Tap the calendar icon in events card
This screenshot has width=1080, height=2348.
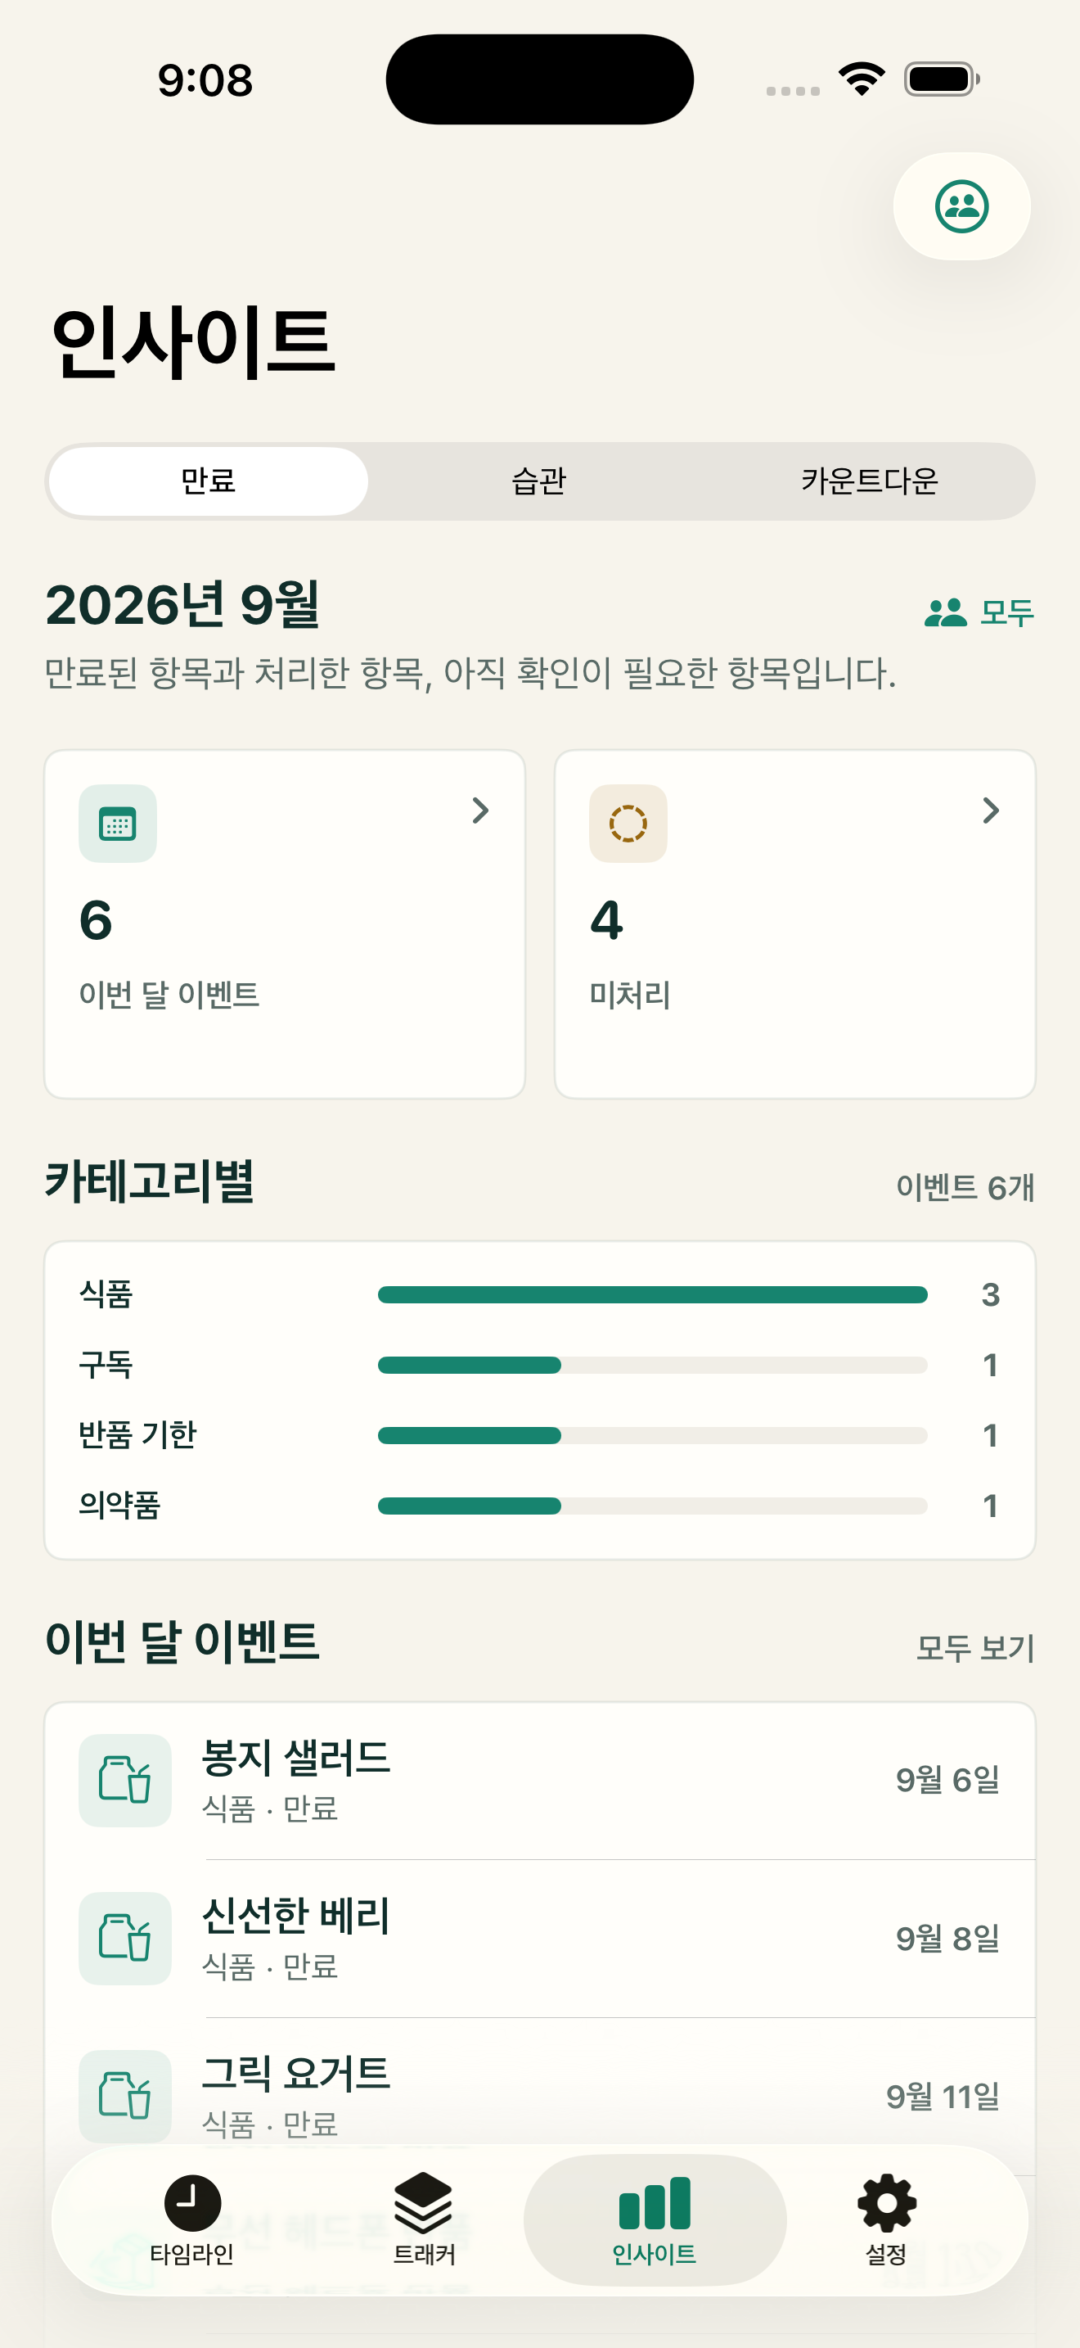(118, 823)
